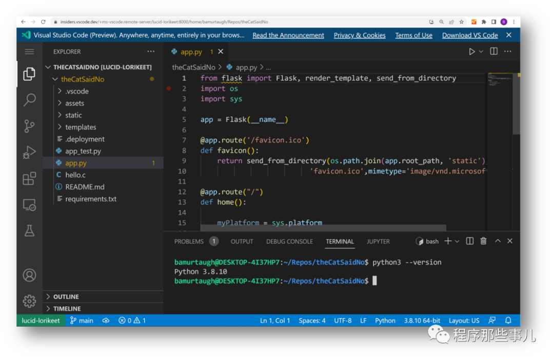Open the Remote Explorer view
The height and width of the screenshot is (360, 554).
coord(29,204)
